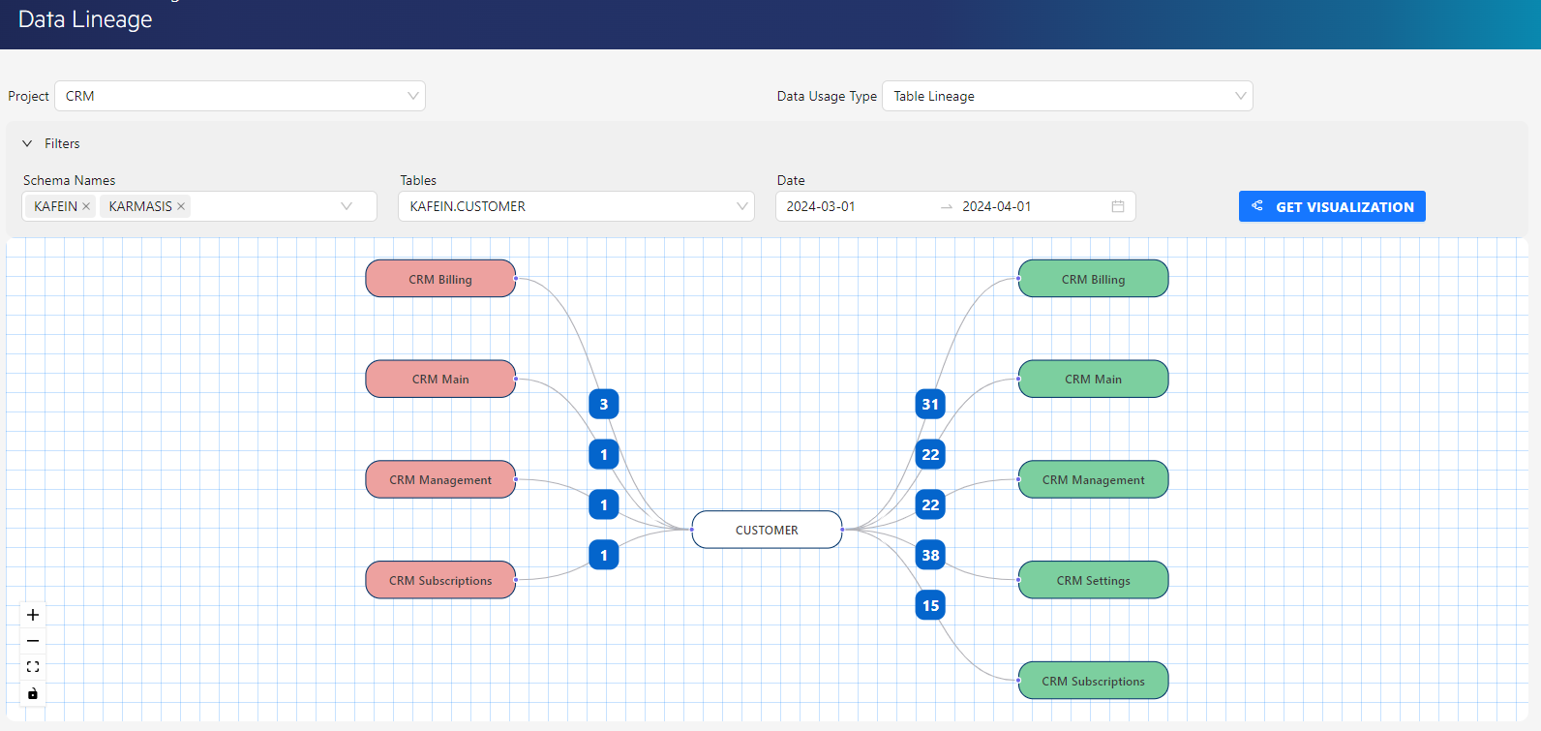Click the edge count badge 31
1541x731 pixels.
(930, 404)
